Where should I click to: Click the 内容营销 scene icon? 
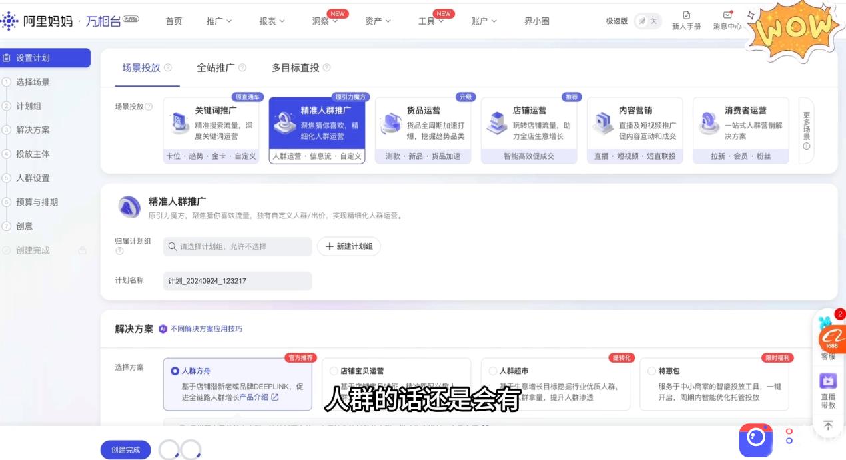pyautogui.click(x=602, y=124)
